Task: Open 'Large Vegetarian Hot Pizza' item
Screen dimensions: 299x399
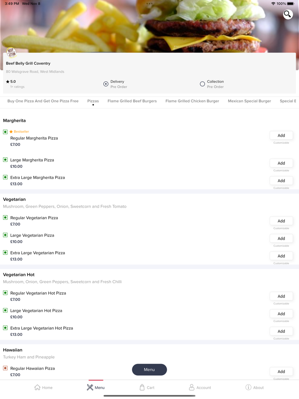Action: point(36,311)
